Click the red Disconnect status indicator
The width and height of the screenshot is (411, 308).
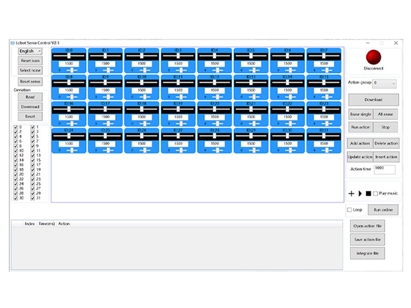click(x=373, y=57)
